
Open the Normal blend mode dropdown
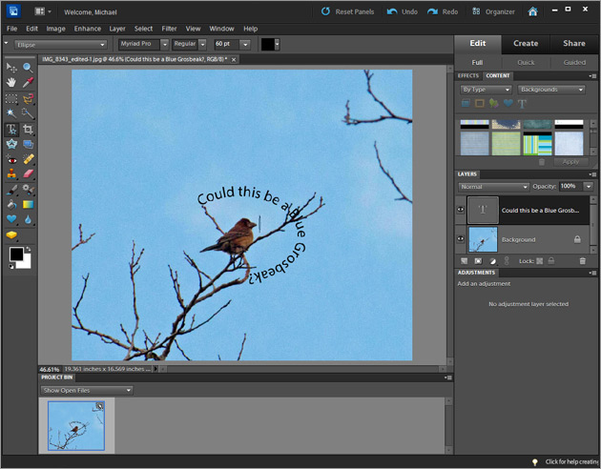point(494,187)
